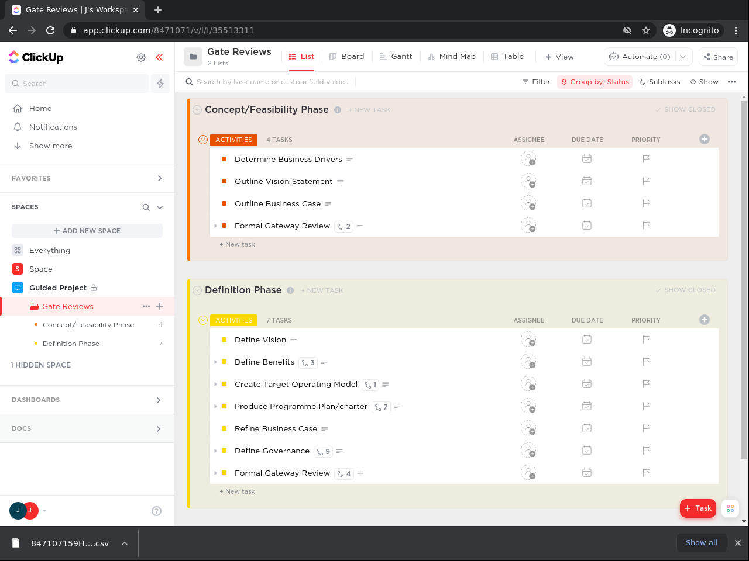Add a new View
Image resolution: width=749 pixels, height=561 pixels.
[559, 57]
